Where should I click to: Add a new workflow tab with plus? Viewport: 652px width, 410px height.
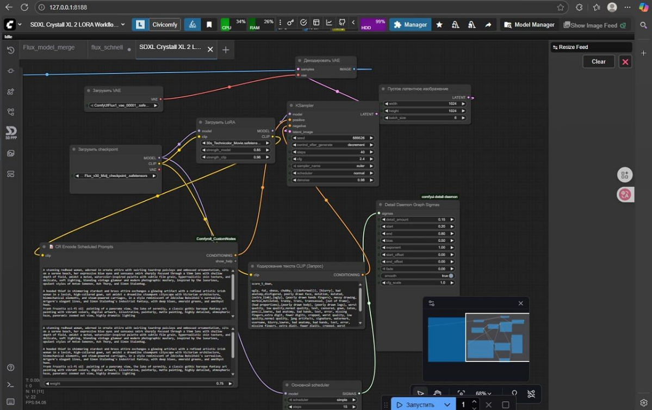tap(225, 50)
